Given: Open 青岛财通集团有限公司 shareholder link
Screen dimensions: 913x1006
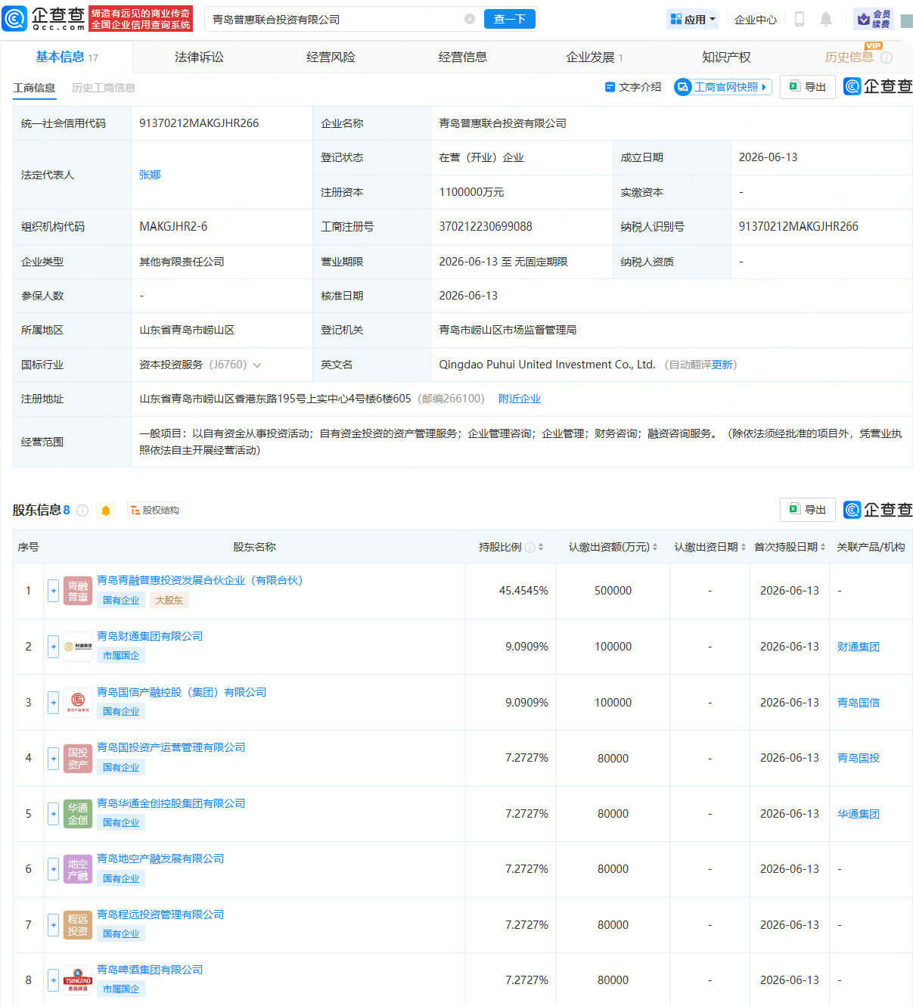Looking at the screenshot, I should point(150,636).
